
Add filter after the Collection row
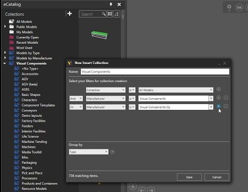coord(219,89)
